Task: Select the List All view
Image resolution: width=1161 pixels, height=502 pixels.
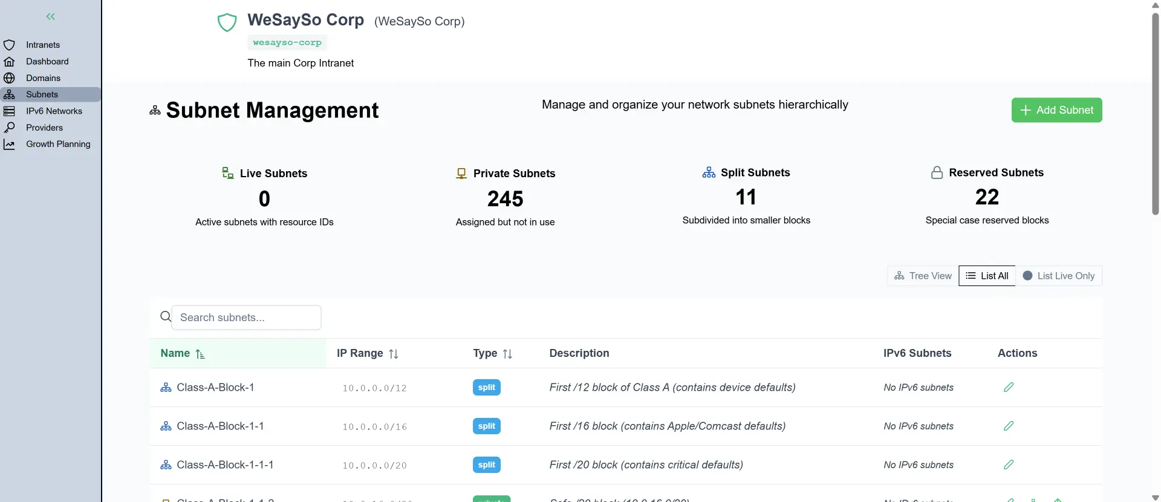Action: (x=987, y=276)
